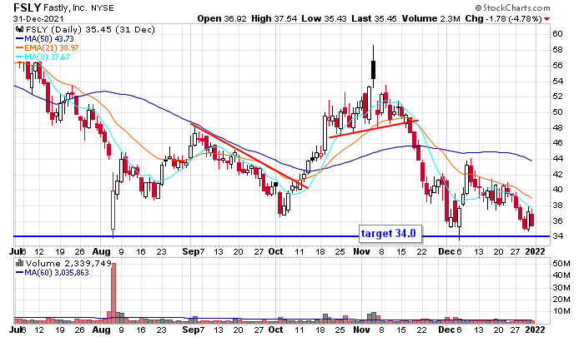Select the FSLY ticker symbol in the header
The image size is (584, 337).
click(x=27, y=7)
